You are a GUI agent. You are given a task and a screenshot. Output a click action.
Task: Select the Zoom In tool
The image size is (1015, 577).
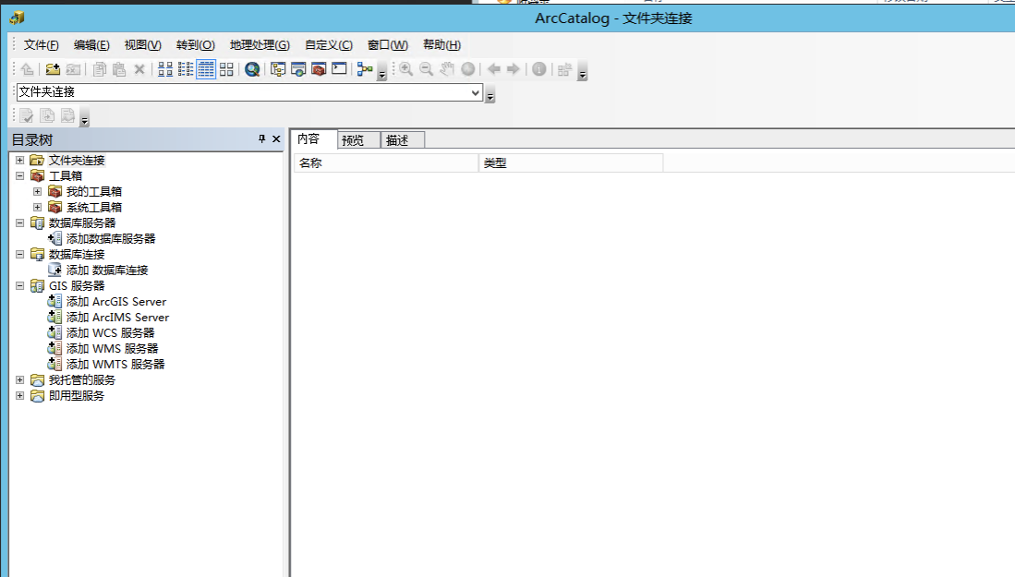click(x=405, y=69)
